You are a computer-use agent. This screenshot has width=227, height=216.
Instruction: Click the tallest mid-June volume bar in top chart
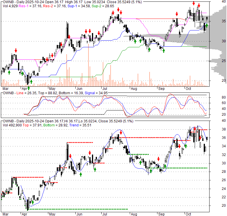click(x=88, y=65)
